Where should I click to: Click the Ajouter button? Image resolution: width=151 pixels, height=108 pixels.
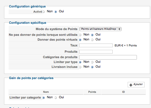click(x=136, y=85)
